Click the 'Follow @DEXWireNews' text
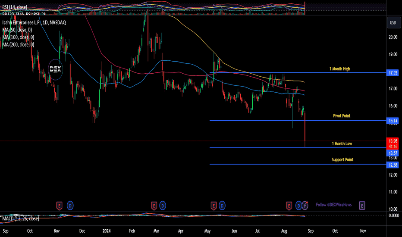 pos(334,205)
